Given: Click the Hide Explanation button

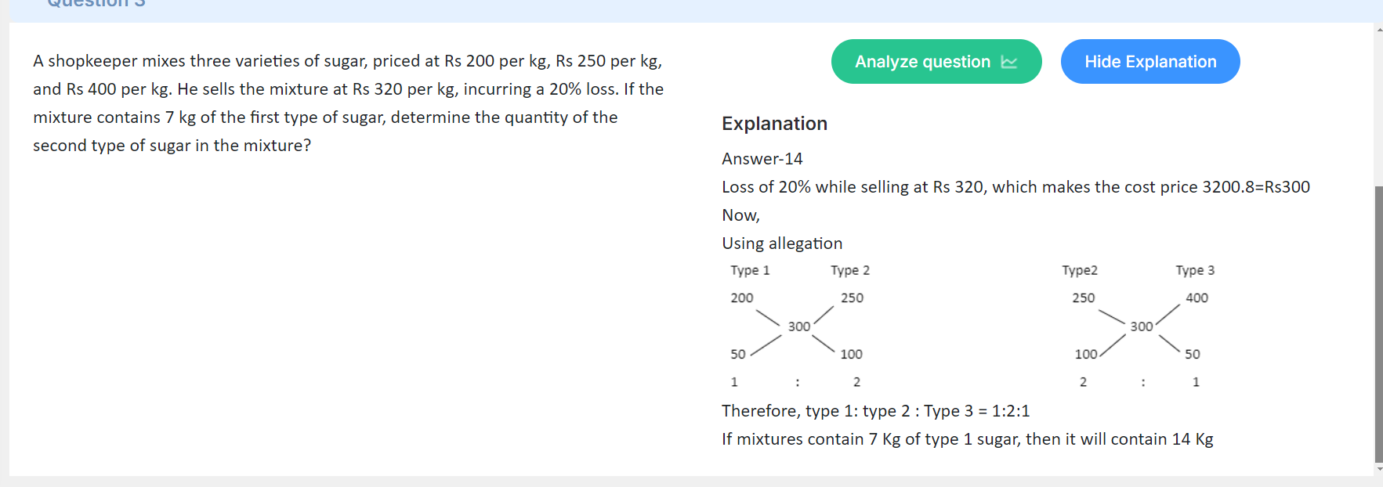Looking at the screenshot, I should 1150,62.
